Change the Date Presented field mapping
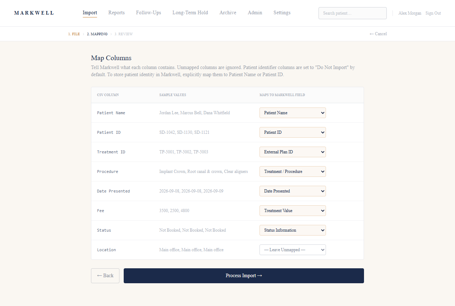This screenshot has height=306, width=455. tap(293, 191)
